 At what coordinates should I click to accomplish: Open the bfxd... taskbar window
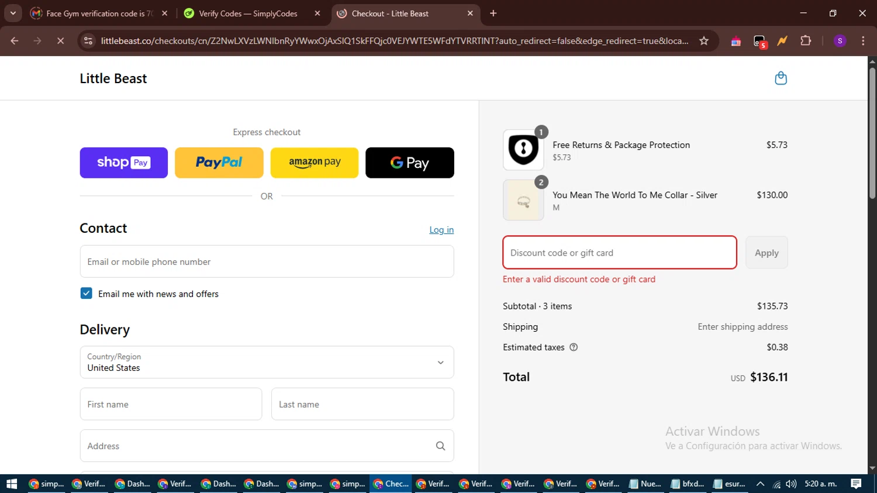[x=688, y=484]
